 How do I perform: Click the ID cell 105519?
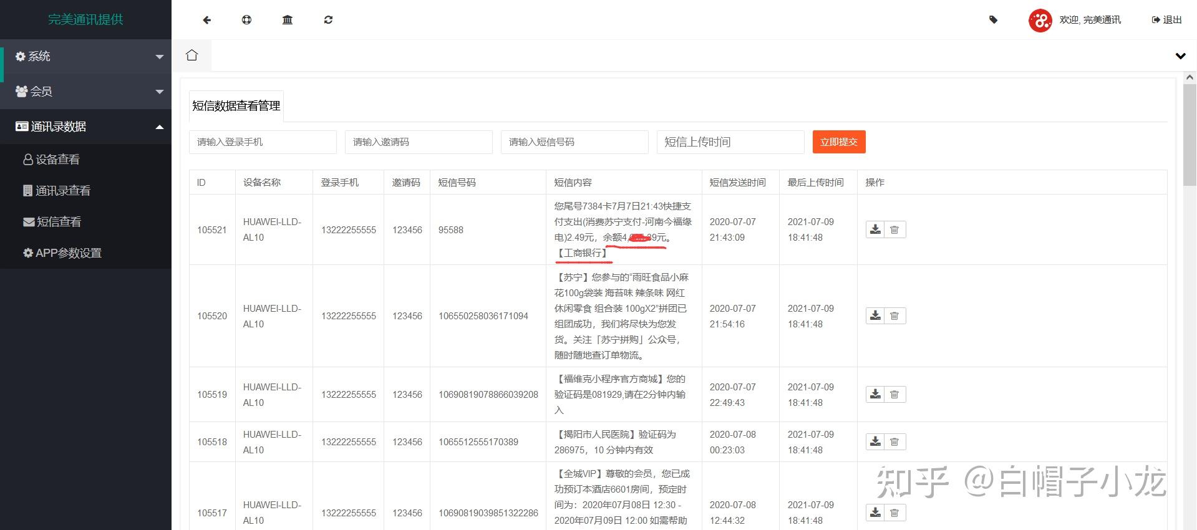point(212,395)
